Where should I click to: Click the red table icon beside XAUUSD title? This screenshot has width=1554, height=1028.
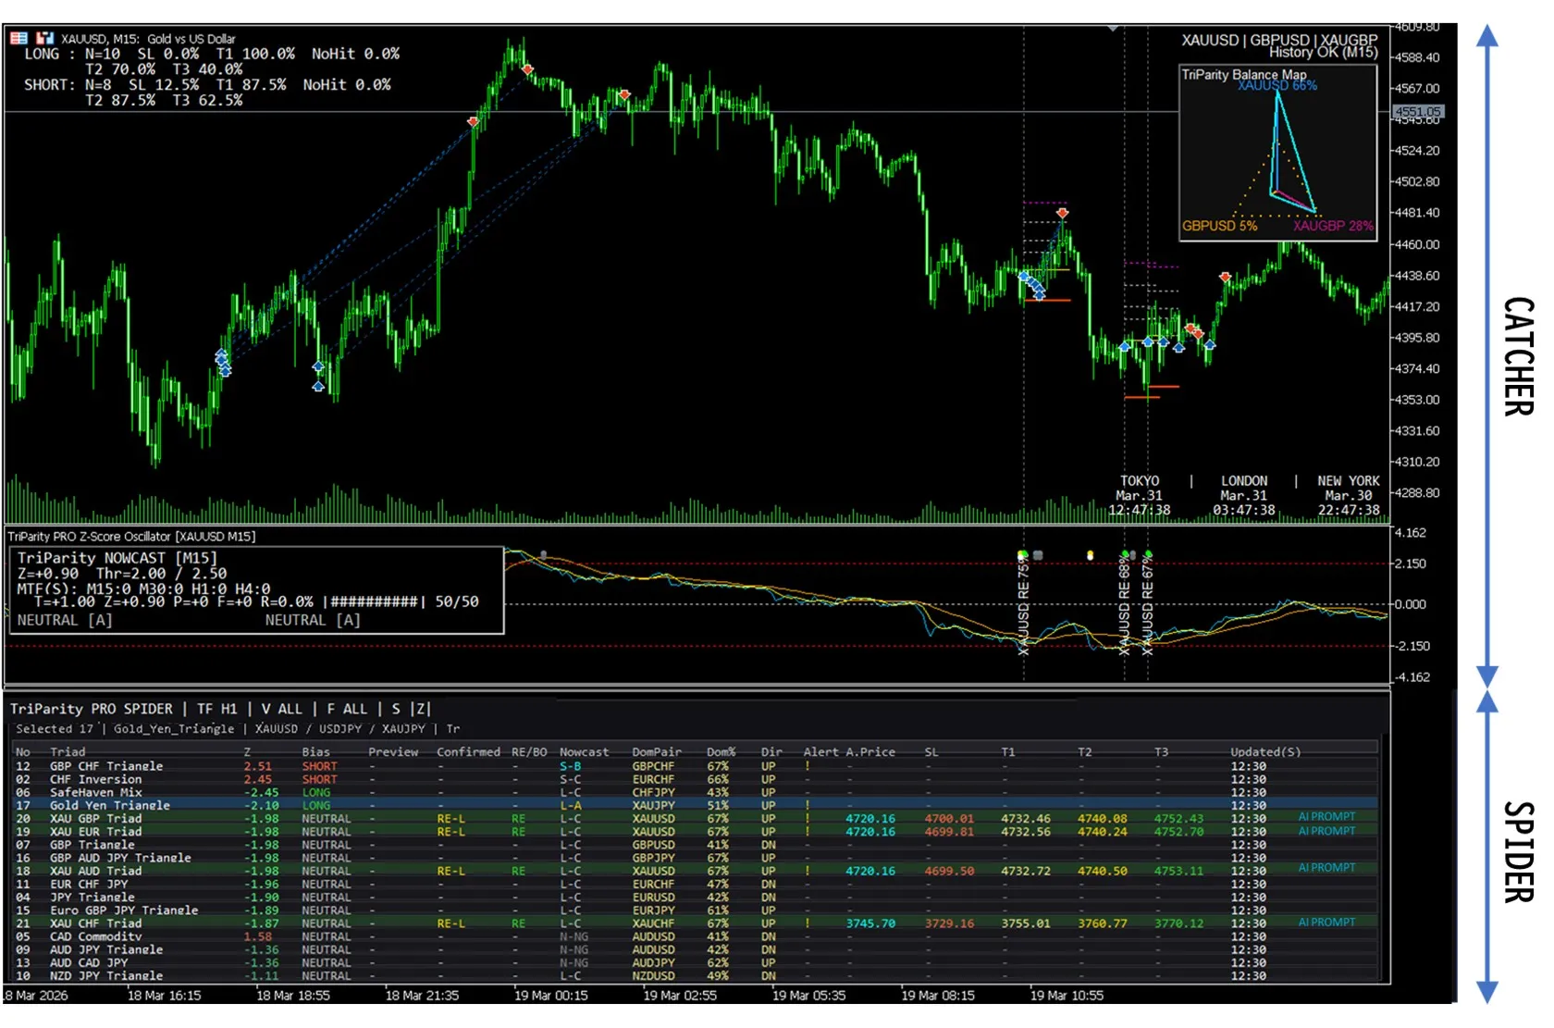[x=18, y=38]
